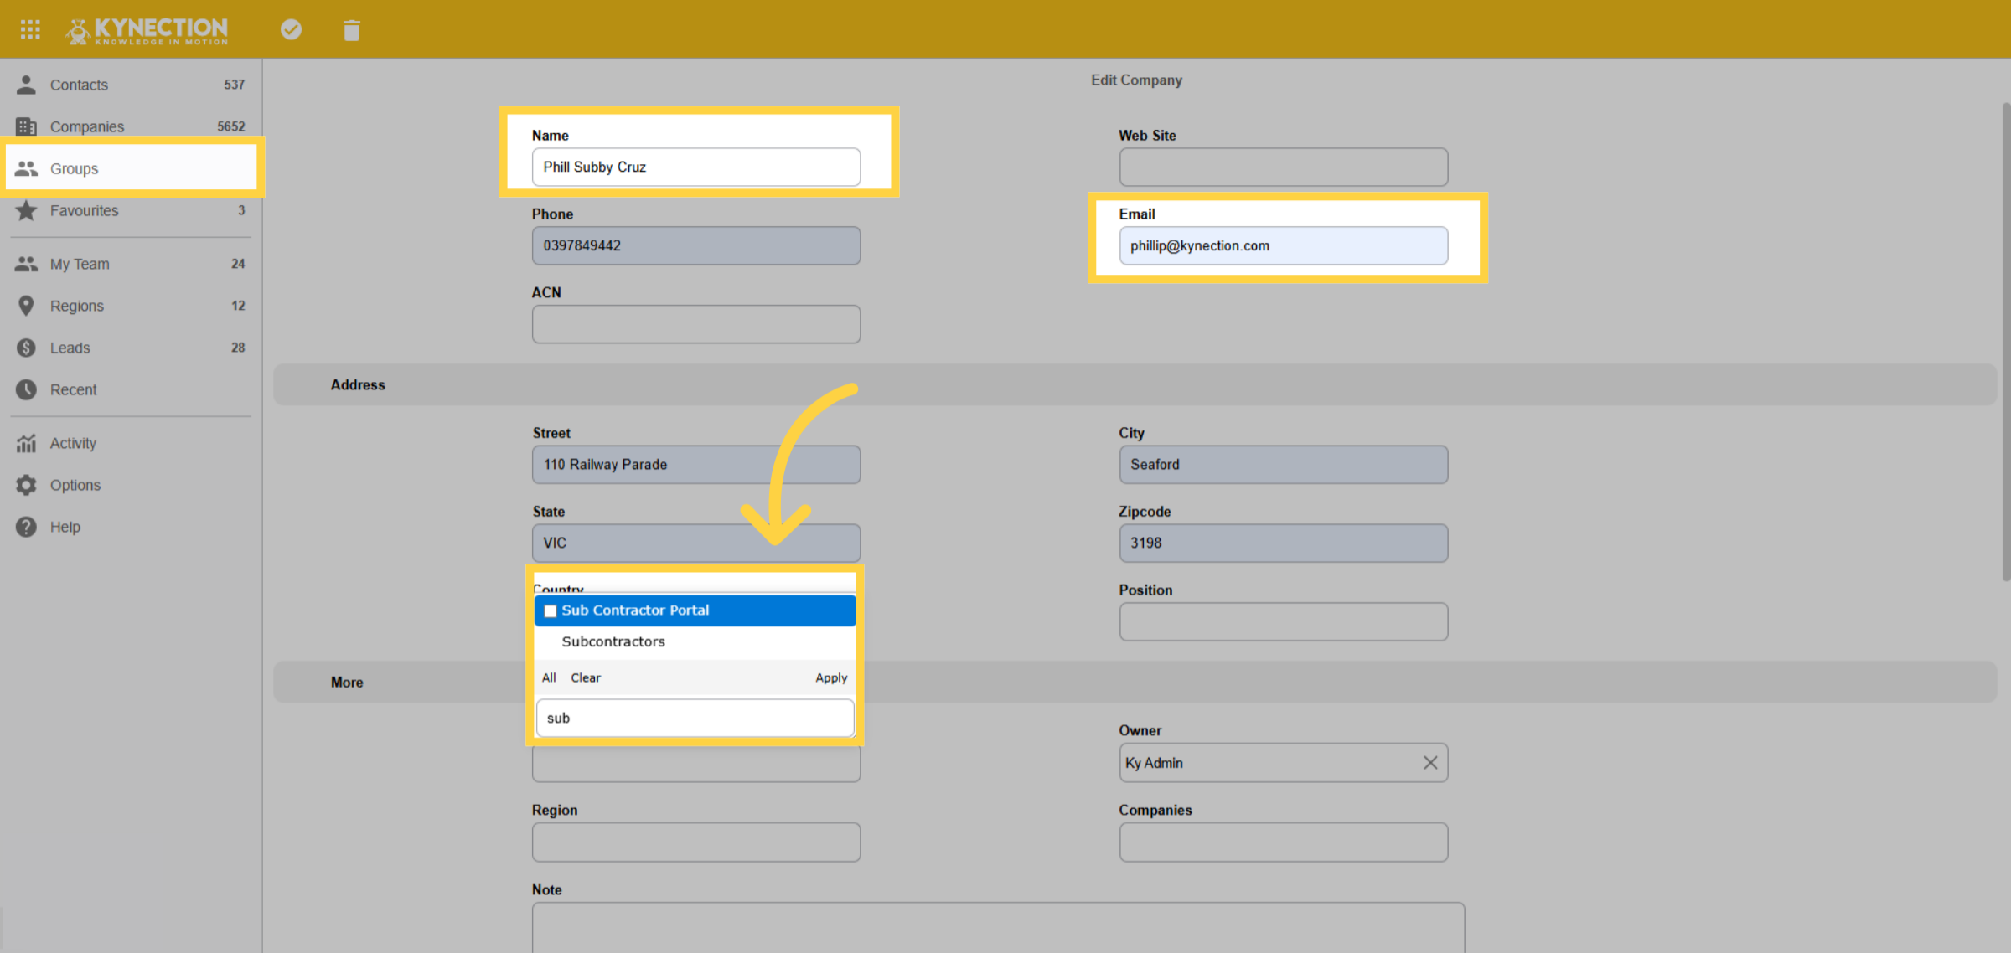Screen dimensions: 2011x953
Task: Click the Favourites star icon
Action: coord(26,210)
